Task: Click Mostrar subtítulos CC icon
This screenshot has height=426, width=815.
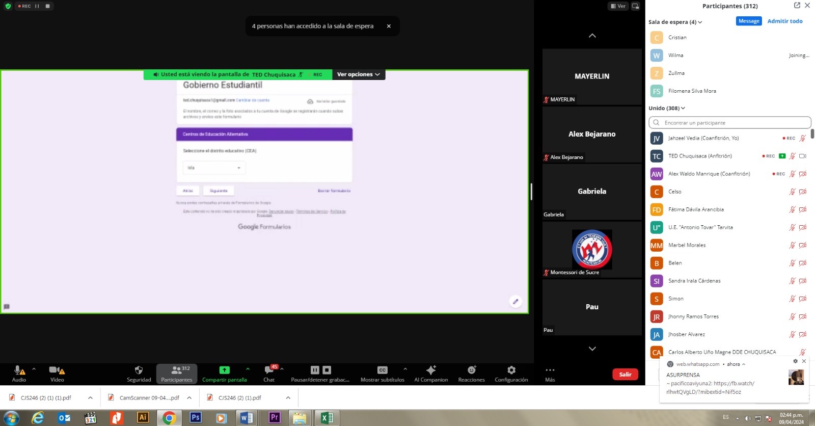Action: [x=383, y=370]
